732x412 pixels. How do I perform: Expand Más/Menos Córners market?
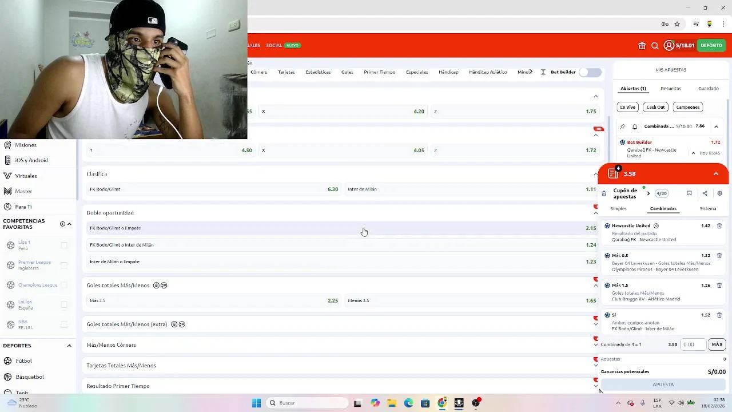[596, 345]
